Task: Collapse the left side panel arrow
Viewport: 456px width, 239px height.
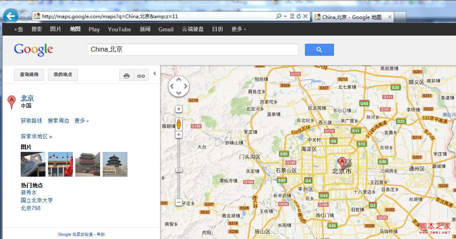Action: pos(154,74)
